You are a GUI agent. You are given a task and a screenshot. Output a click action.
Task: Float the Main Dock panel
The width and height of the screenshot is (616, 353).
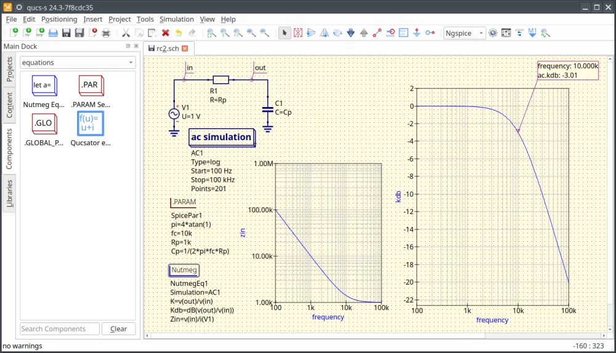point(128,46)
